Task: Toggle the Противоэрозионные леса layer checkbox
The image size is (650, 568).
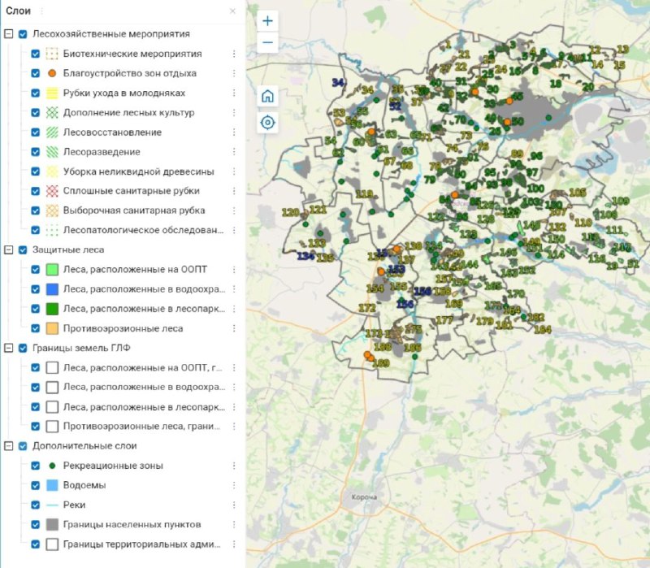Action: coord(36,329)
